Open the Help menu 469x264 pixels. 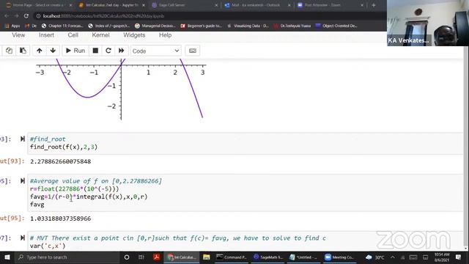pyautogui.click(x=165, y=35)
